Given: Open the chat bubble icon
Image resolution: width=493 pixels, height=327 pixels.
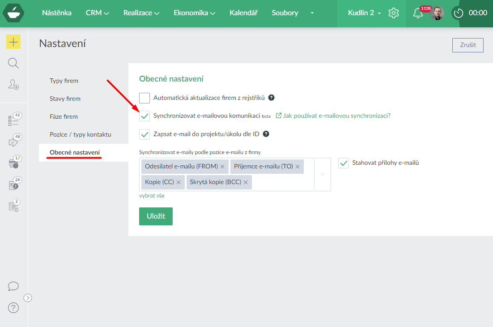Looking at the screenshot, I should (x=13, y=286).
